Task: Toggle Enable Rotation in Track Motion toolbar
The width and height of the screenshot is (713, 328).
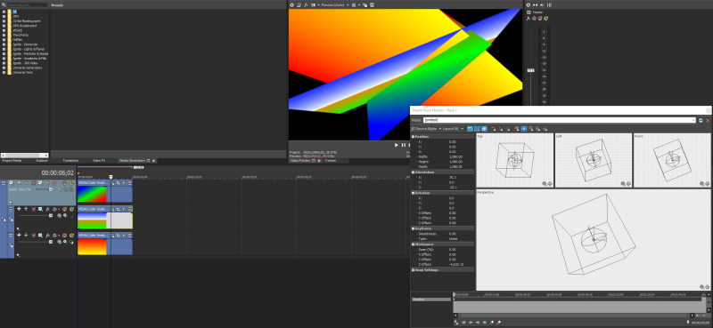Action: click(471, 128)
